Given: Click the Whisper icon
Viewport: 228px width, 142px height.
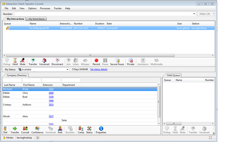Looking at the screenshot, I should (x=85, y=62).
